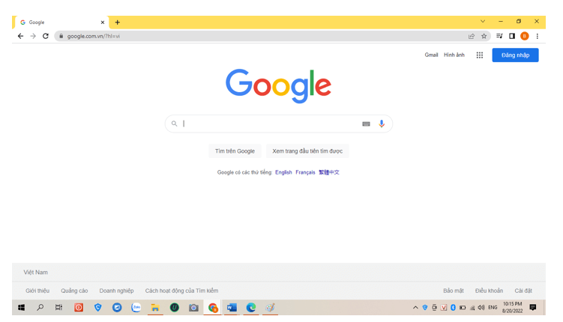Viewport: 563px width, 322px height.
Task: Open Gmail link
Action: point(431,55)
